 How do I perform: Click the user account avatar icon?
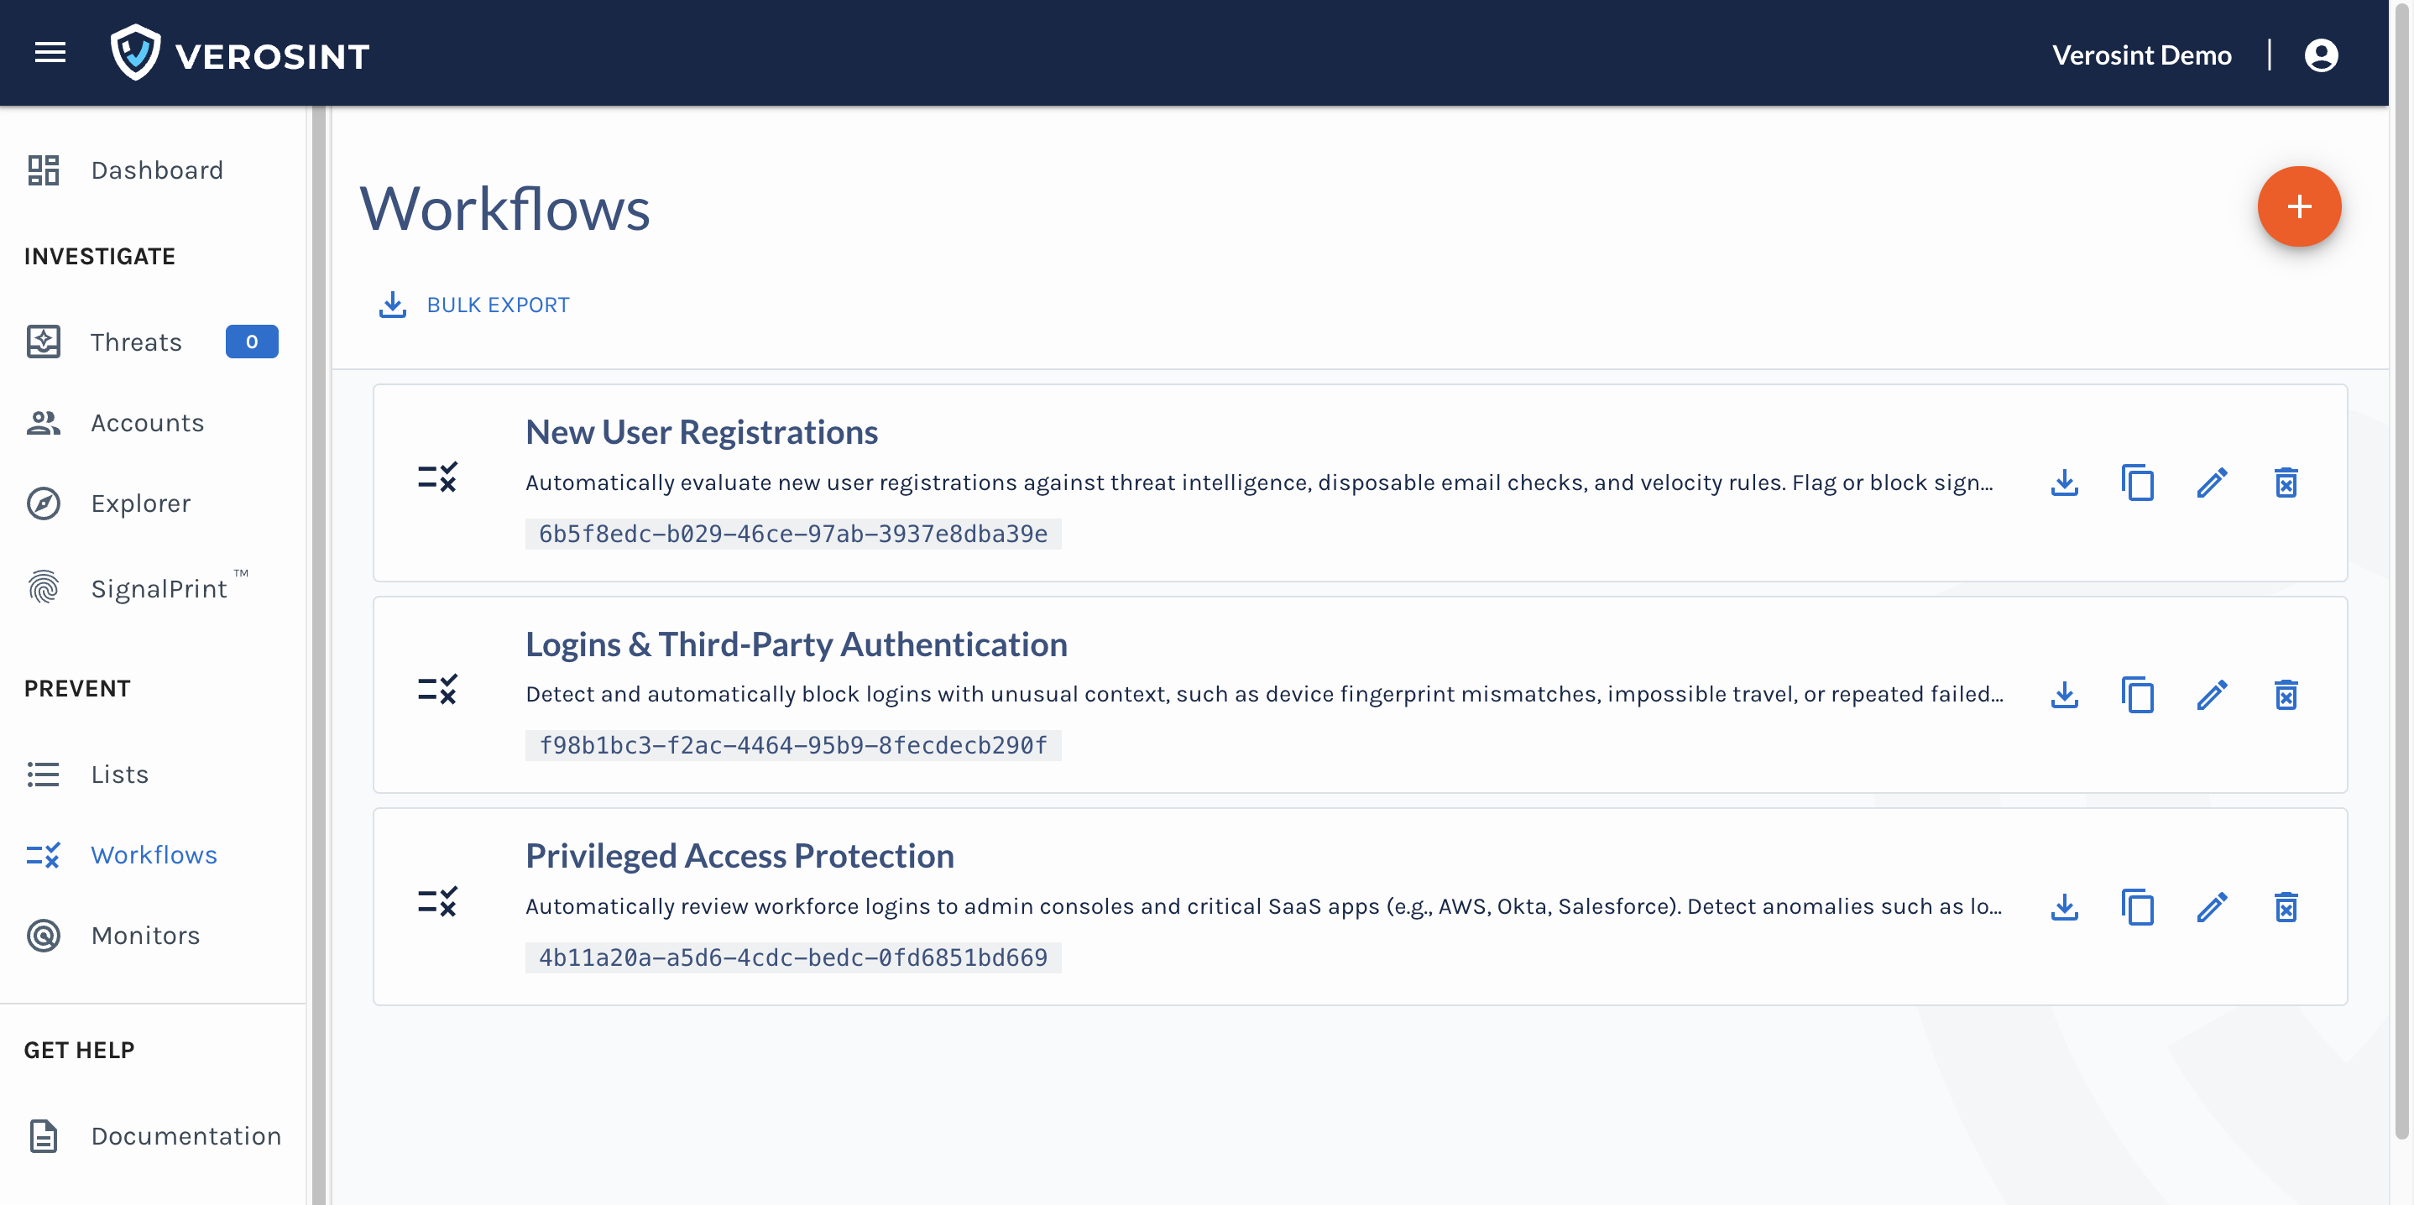coord(2320,55)
